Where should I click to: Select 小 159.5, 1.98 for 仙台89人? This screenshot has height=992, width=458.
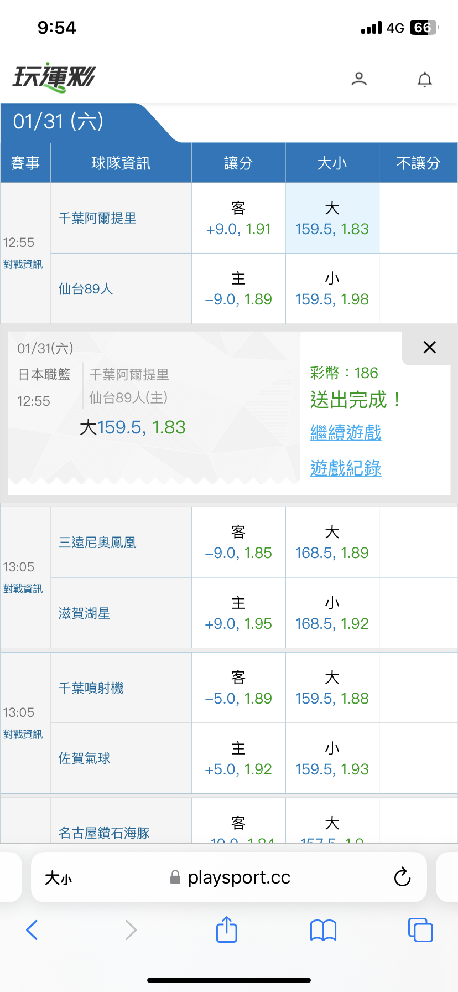tap(332, 289)
